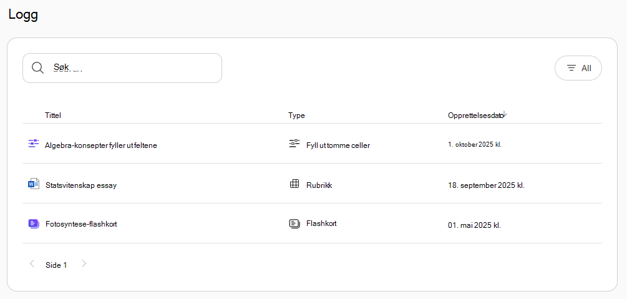This screenshot has height=299, width=627.
Task: Focus the Søk search field
Action: 122,68
